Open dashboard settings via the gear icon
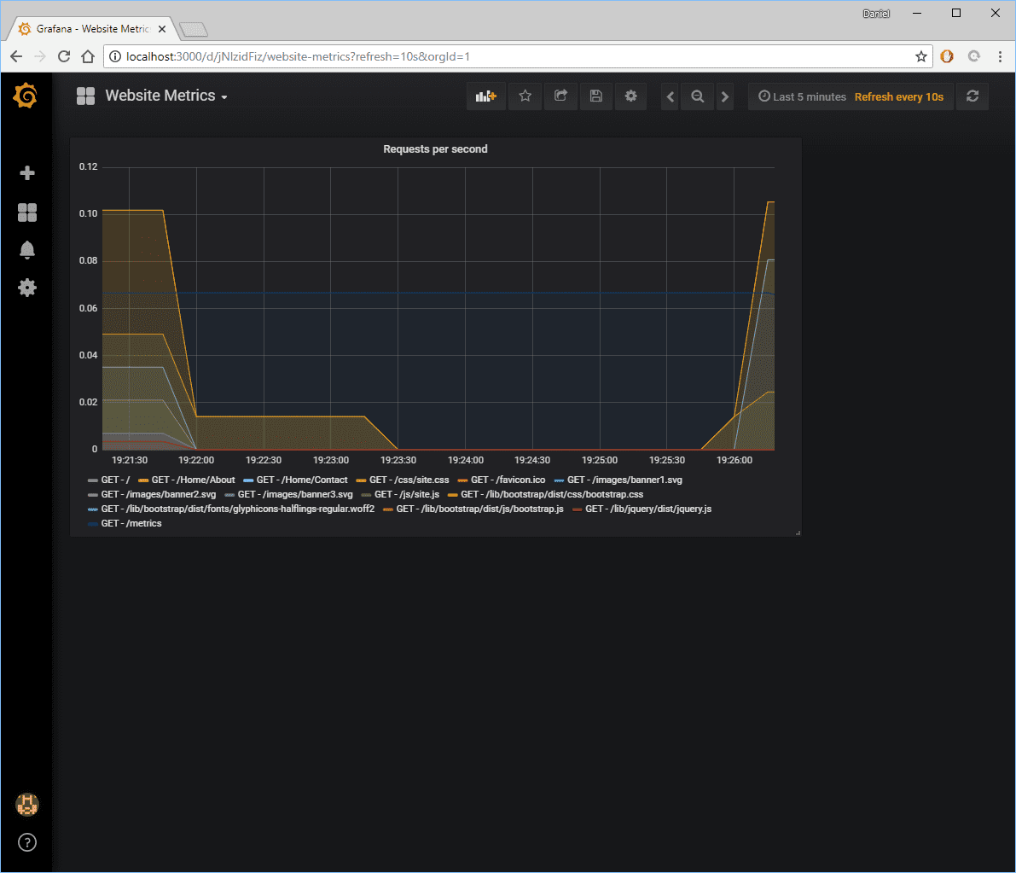The image size is (1016, 873). 630,96
